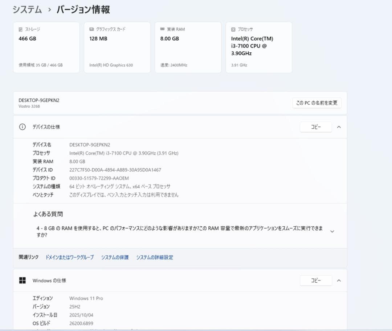
Task: Collapse the Windows の仕様 section with its chevron
Action: 339,280
